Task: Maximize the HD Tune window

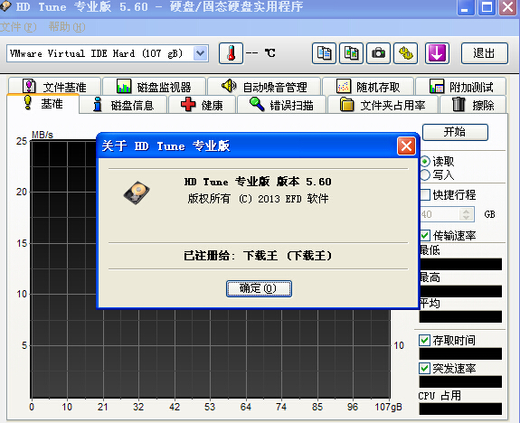Action: (x=487, y=7)
